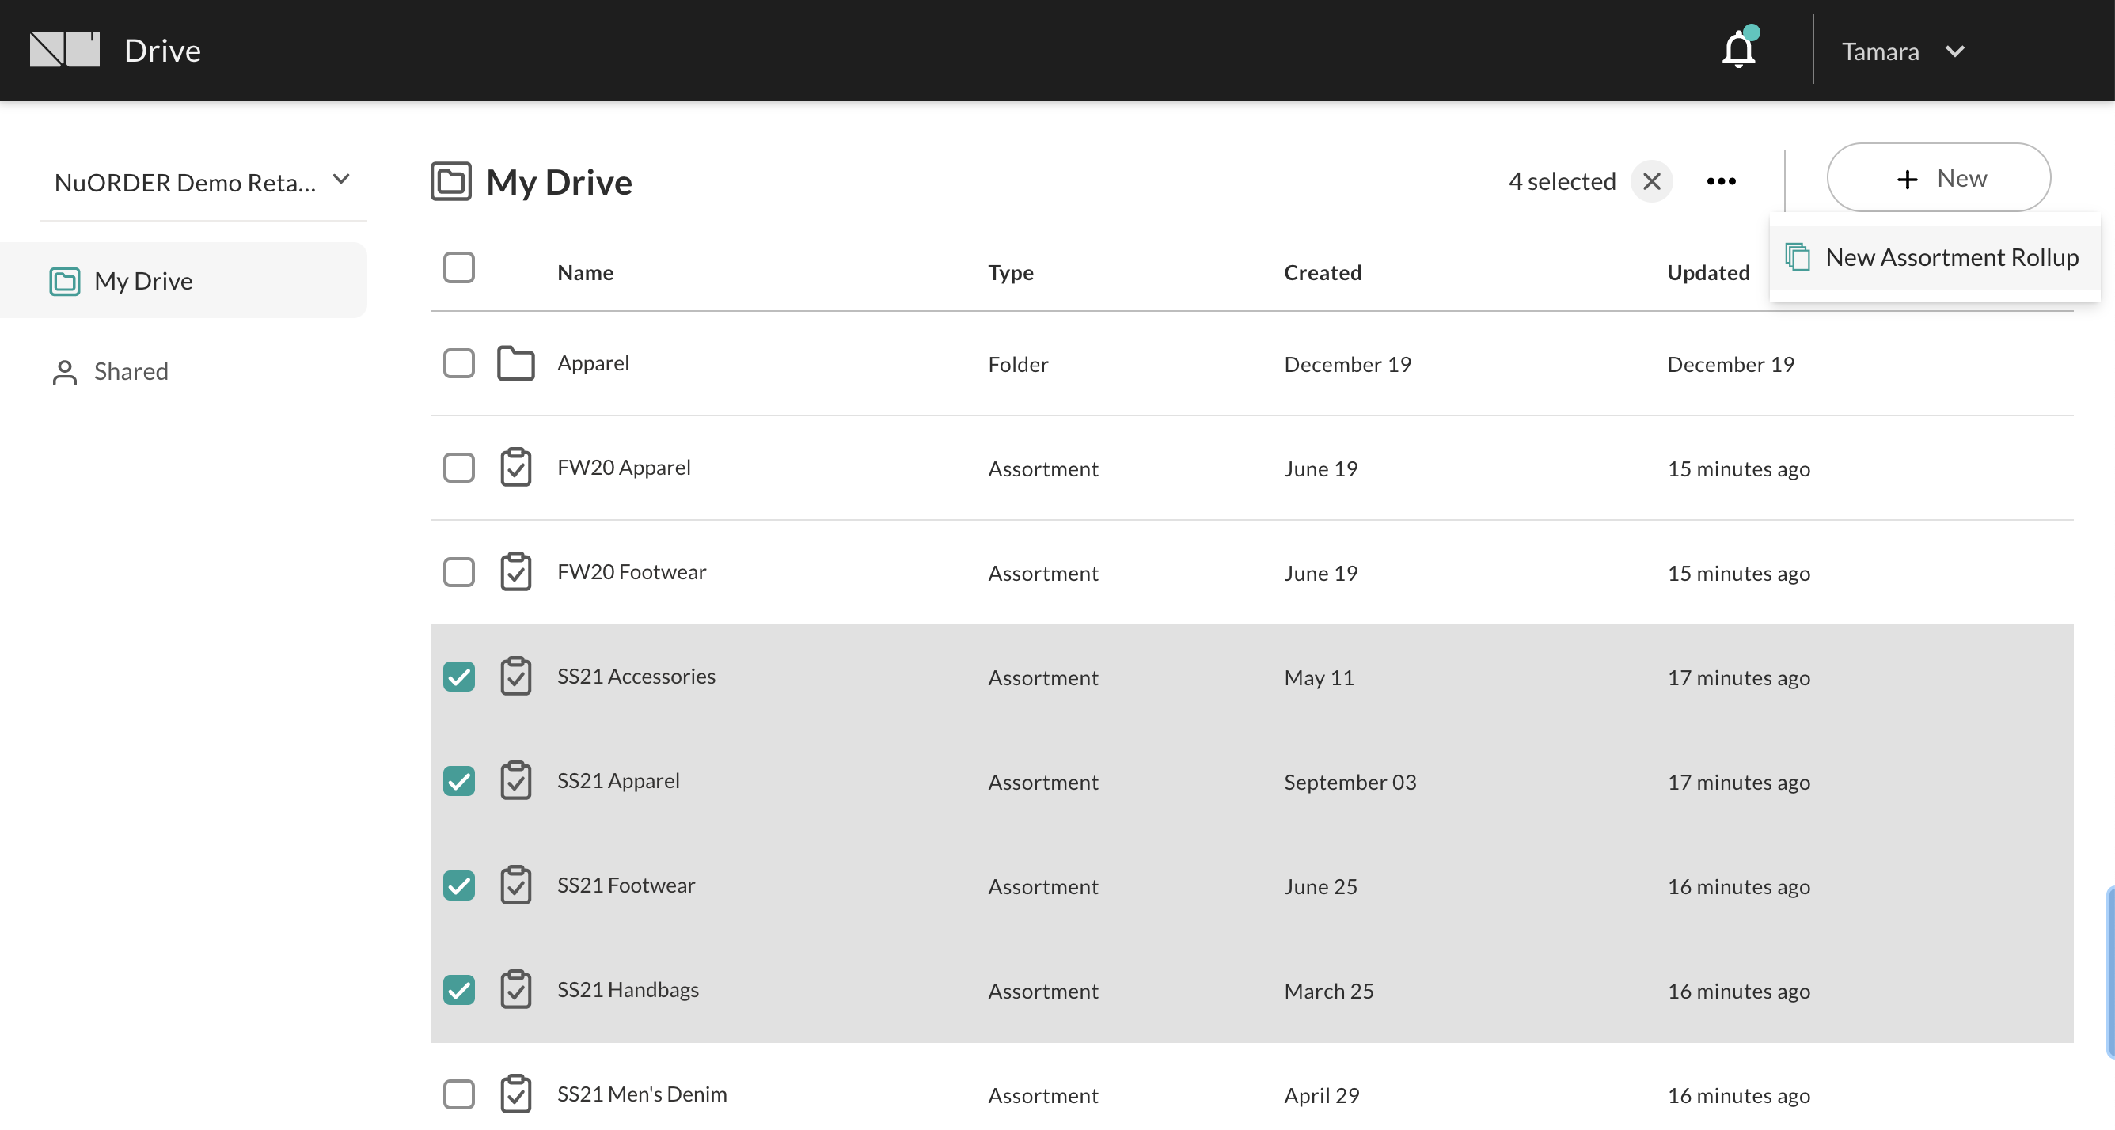Click the NuORDER logo icon
The width and height of the screenshot is (2115, 1130).
pos(64,49)
